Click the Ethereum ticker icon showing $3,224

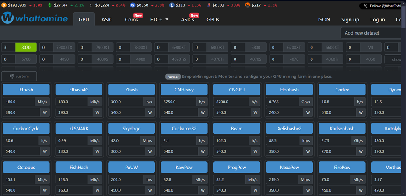(x=91, y=5)
